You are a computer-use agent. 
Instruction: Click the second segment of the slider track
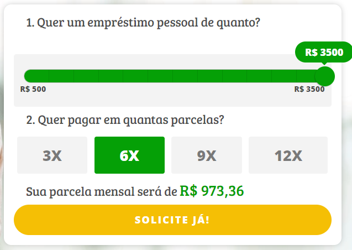[61, 76]
